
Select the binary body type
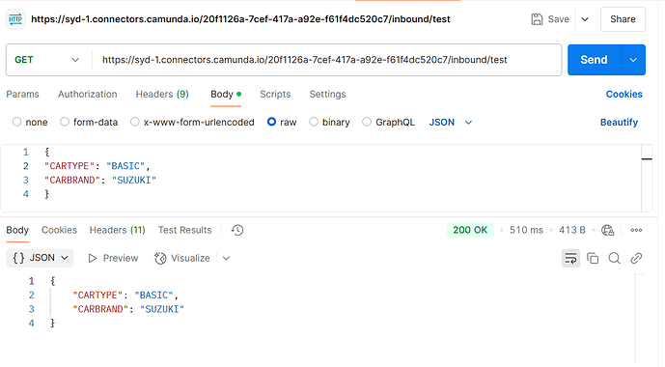(x=314, y=122)
